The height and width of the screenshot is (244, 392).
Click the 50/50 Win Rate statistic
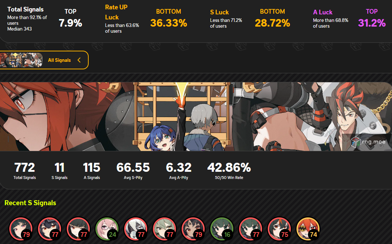(229, 171)
